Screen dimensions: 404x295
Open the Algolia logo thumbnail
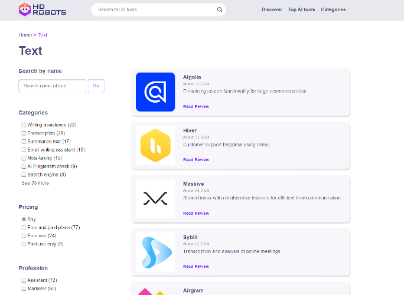pyautogui.click(x=155, y=92)
